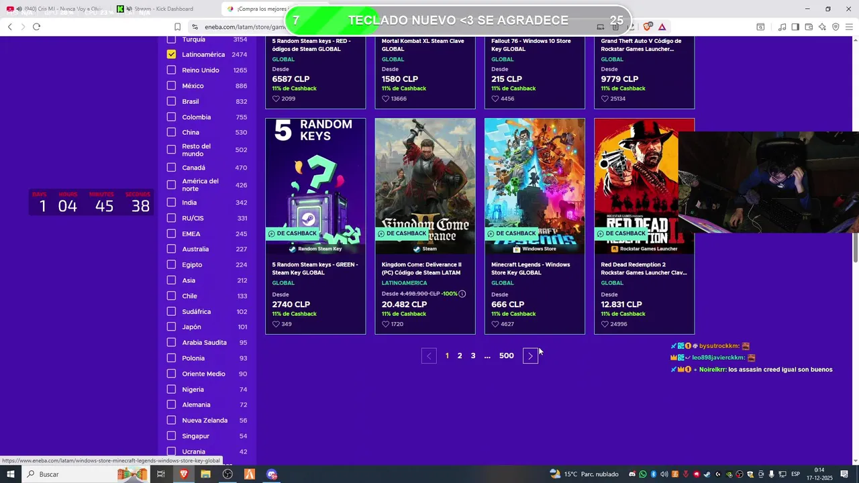This screenshot has width=859, height=483.
Task: Open the weather widget 15°C Parc. nublado
Action: (584, 474)
